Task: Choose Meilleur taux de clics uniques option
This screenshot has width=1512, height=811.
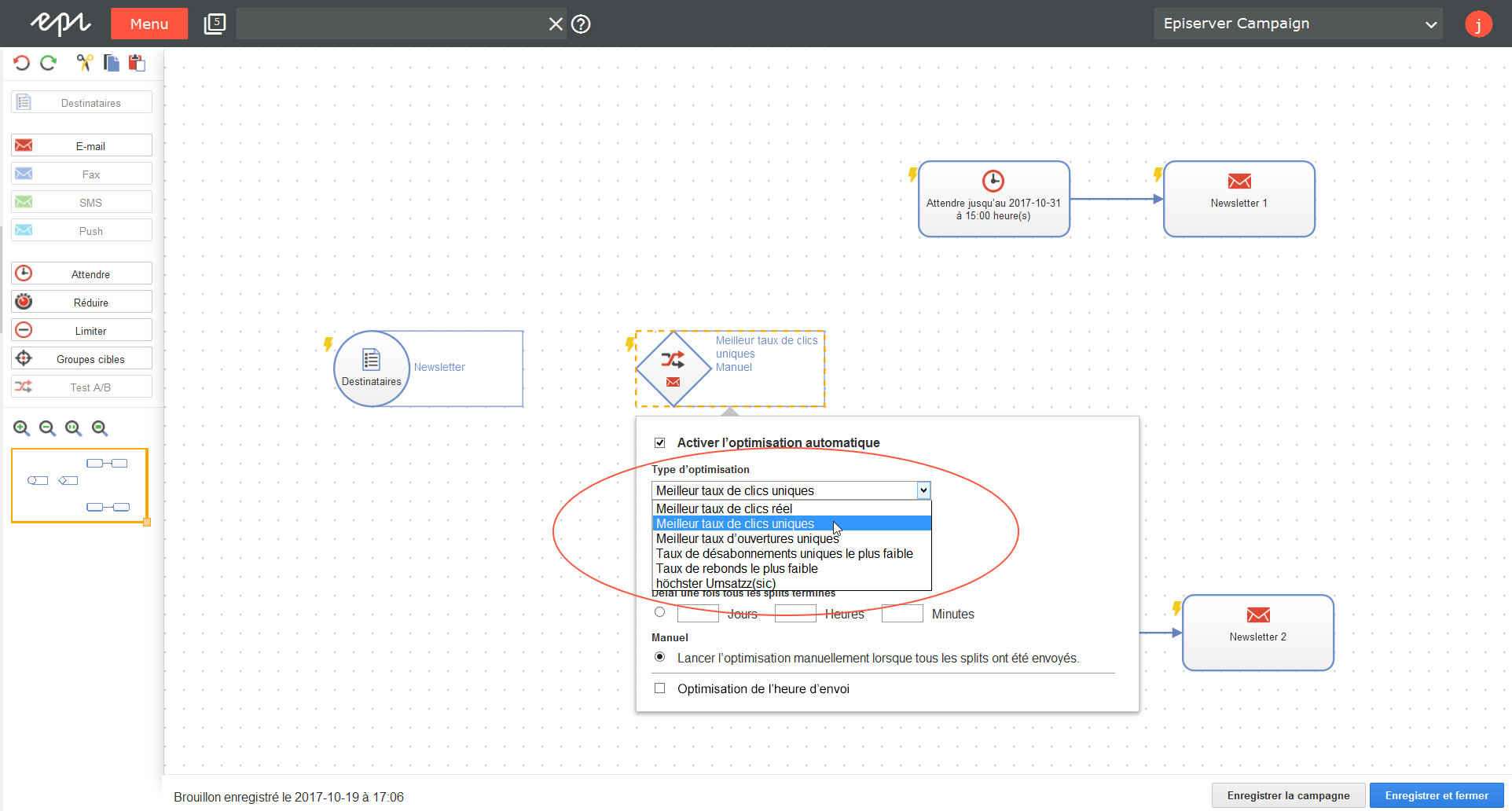Action: coord(791,523)
